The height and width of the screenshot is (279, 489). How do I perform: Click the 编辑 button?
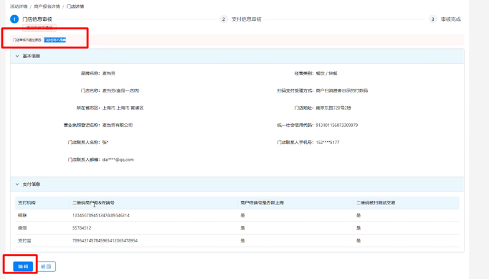coord(23,267)
